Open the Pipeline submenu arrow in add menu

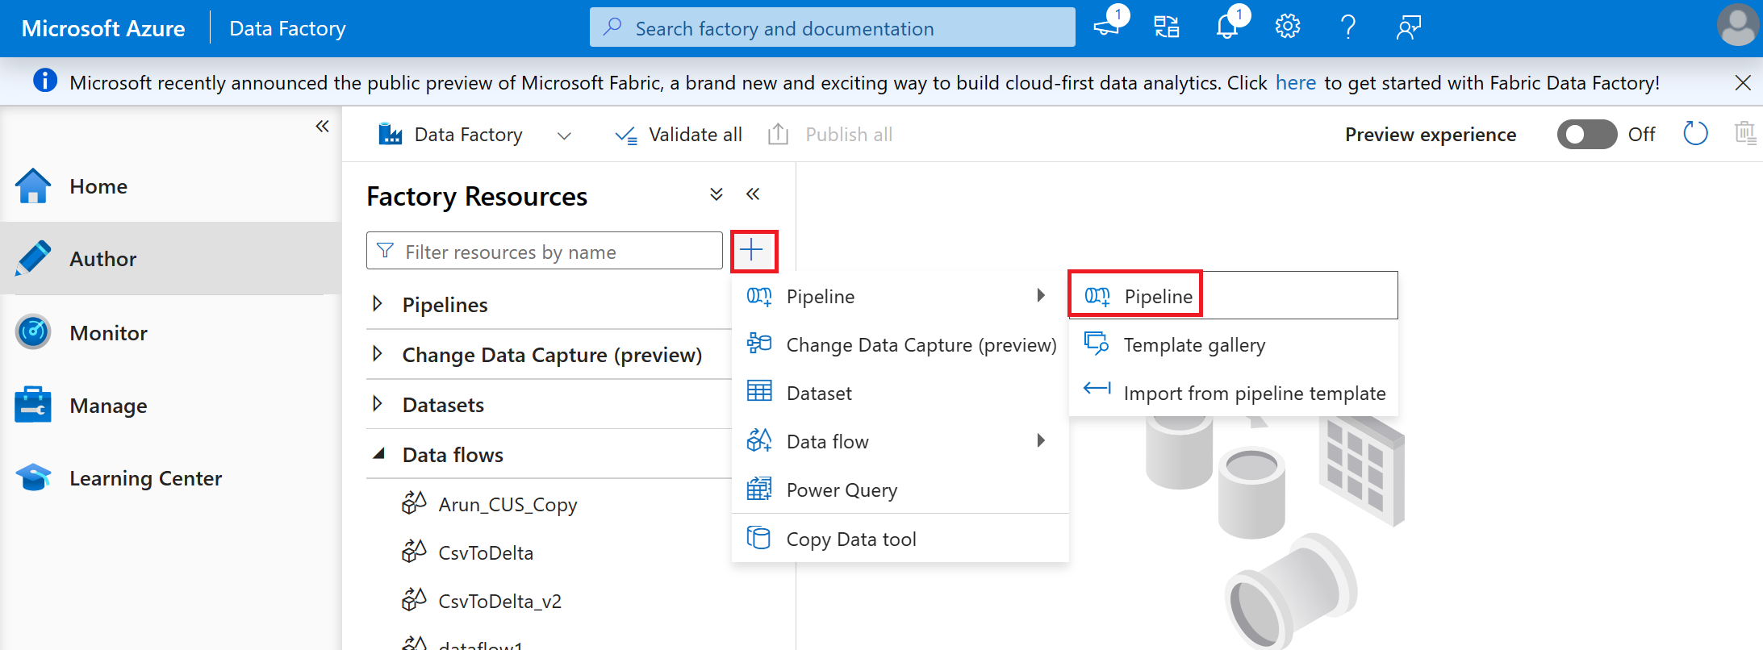pyautogui.click(x=1041, y=296)
